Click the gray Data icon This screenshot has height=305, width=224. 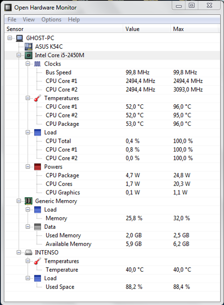tap(37, 227)
